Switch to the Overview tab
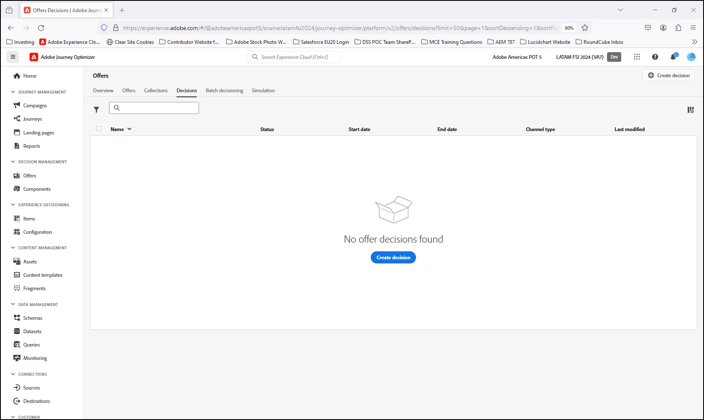This screenshot has width=704, height=420. (x=103, y=91)
